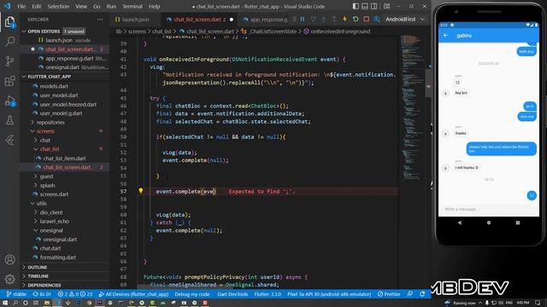Open formatting.dart file in explorer
547x307 pixels.
point(57,258)
